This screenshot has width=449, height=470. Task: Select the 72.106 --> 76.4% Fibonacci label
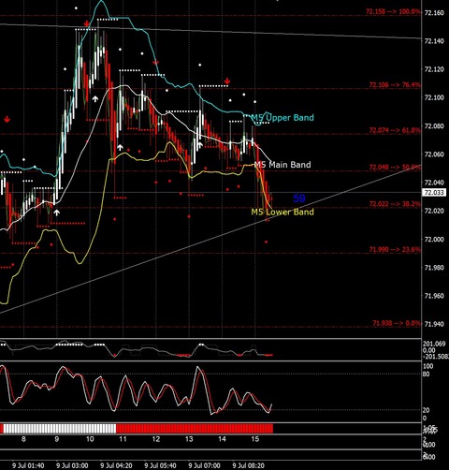(x=395, y=84)
